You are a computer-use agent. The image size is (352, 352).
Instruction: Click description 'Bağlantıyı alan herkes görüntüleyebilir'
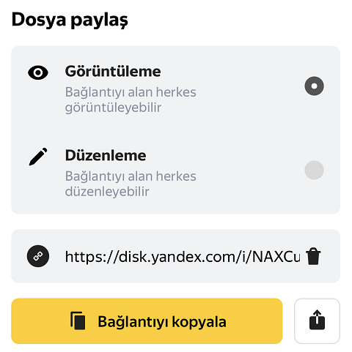(131, 100)
